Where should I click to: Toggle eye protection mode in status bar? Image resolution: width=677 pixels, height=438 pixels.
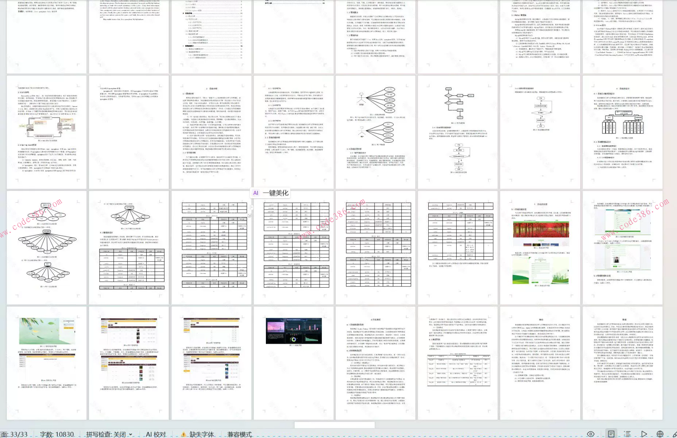[x=591, y=434]
